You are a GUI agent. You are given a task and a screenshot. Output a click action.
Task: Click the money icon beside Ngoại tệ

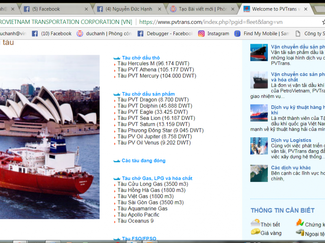[300, 232]
